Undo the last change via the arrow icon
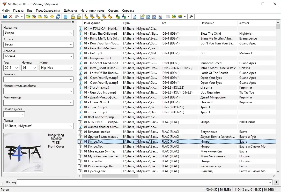281x192 pixels. 17,17
